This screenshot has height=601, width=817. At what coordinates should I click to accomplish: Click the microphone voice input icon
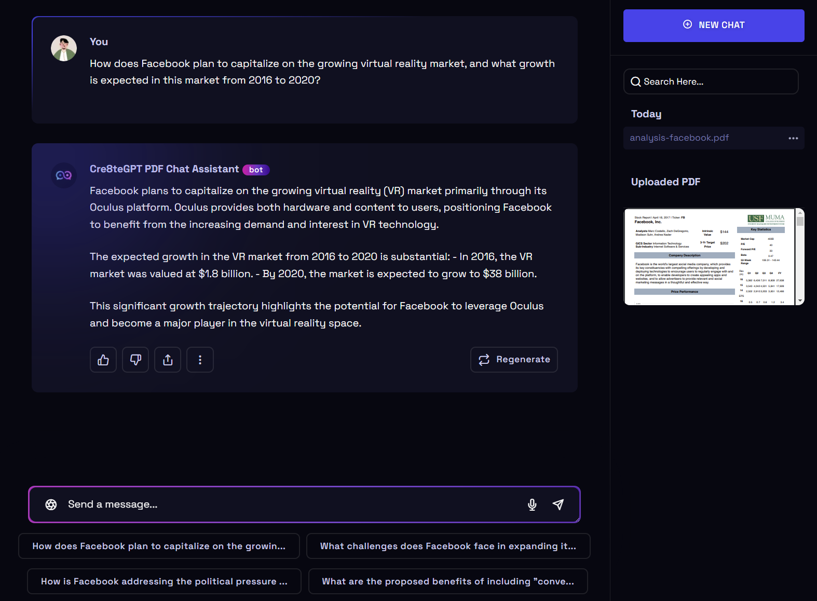532,504
